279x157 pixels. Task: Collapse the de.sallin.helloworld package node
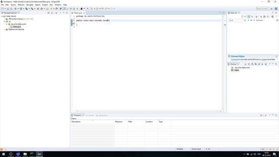7,24
